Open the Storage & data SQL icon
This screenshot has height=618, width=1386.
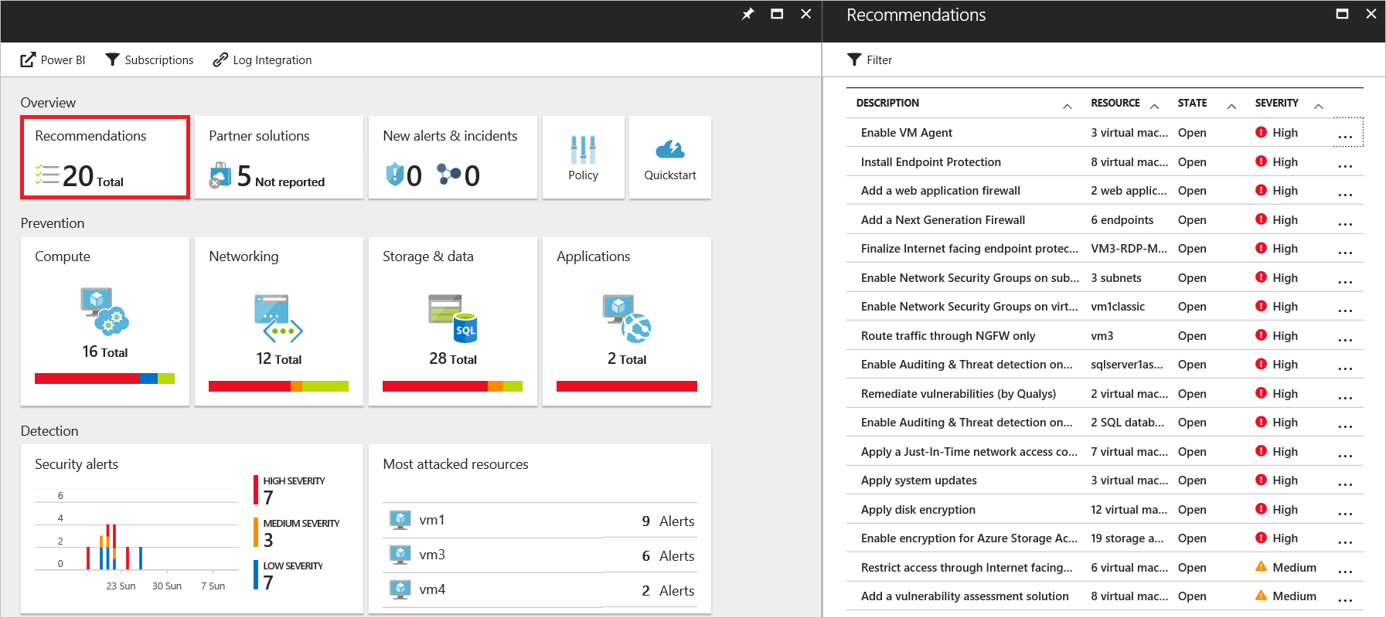click(x=453, y=318)
